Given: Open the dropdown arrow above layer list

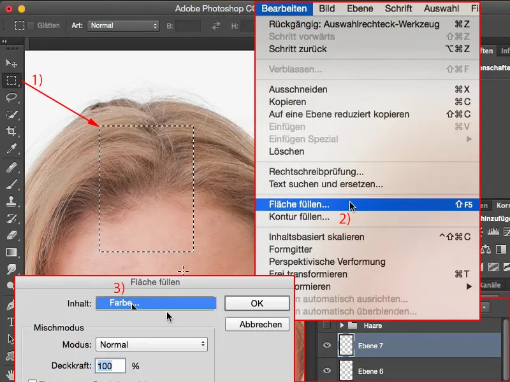Looking at the screenshot, I should coord(484,307).
